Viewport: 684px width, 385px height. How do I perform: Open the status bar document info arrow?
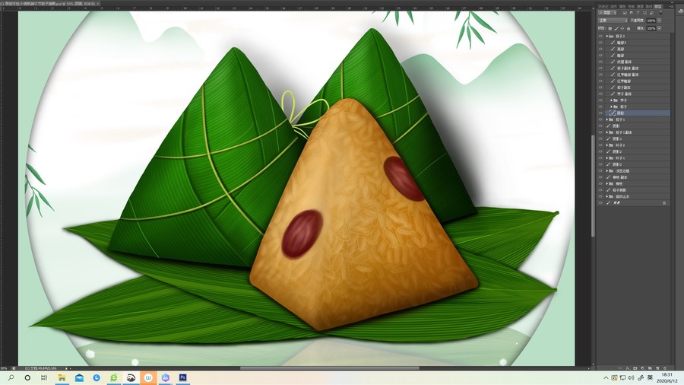click(66, 368)
